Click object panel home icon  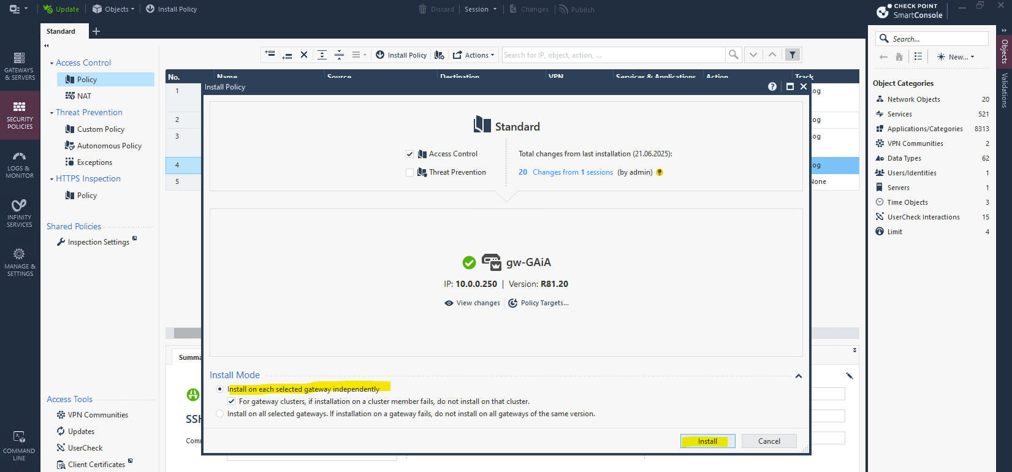tap(899, 56)
